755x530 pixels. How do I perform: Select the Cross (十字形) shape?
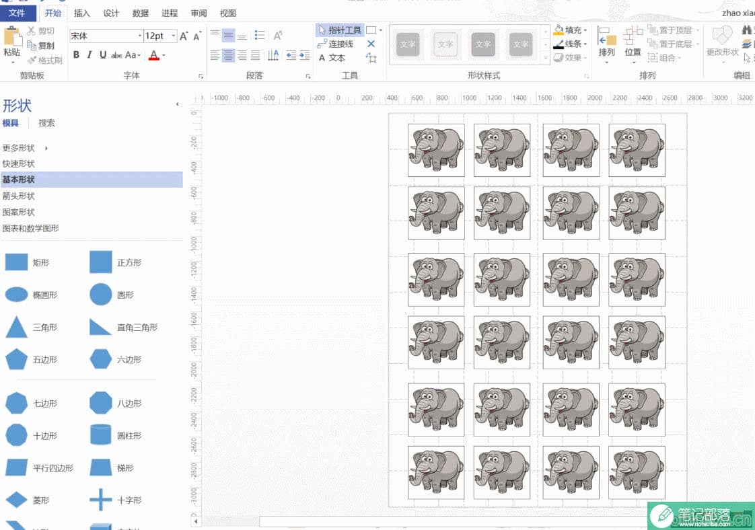(x=116, y=500)
